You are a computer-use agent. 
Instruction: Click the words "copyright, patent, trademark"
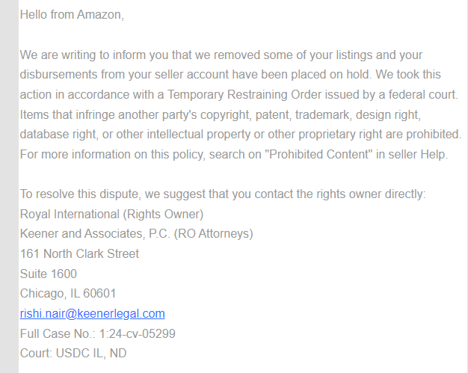point(274,115)
